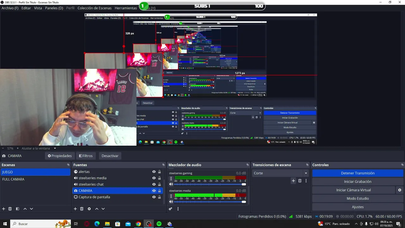Screen dimensions: 405x228
Task: Remove the scene transition trash icon
Action: point(300,181)
